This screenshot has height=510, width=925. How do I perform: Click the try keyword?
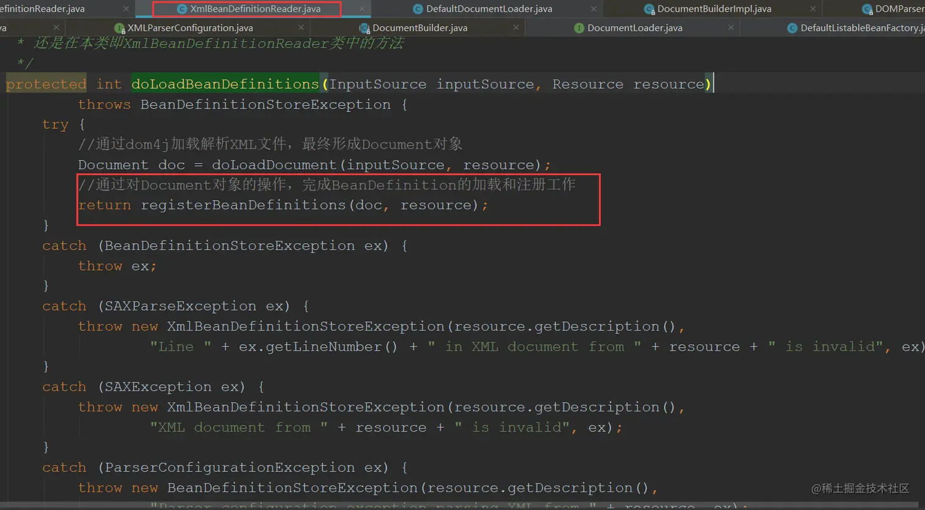pyautogui.click(x=55, y=124)
